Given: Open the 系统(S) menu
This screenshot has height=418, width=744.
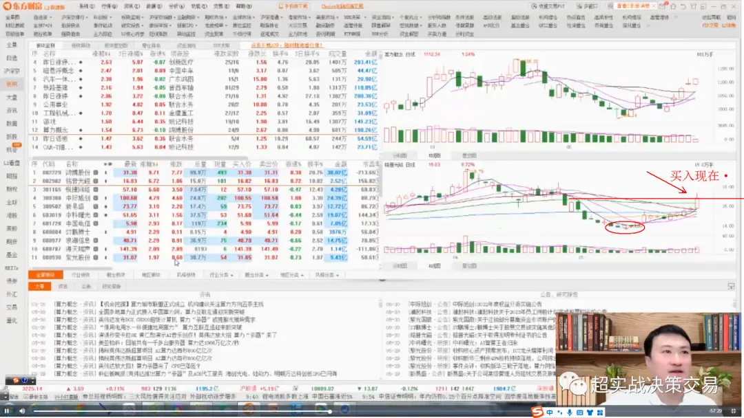Looking at the screenshot, I should pyautogui.click(x=86, y=6).
